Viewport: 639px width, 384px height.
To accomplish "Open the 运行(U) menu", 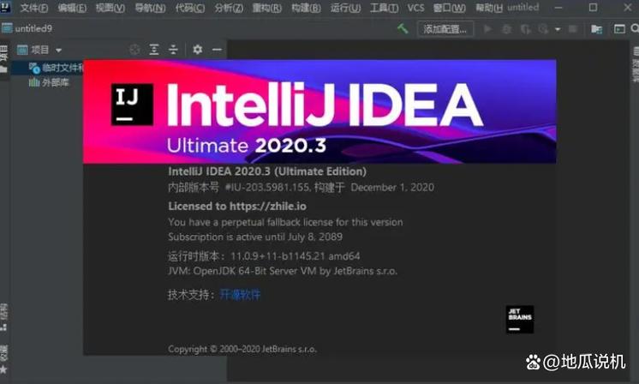I will [345, 8].
